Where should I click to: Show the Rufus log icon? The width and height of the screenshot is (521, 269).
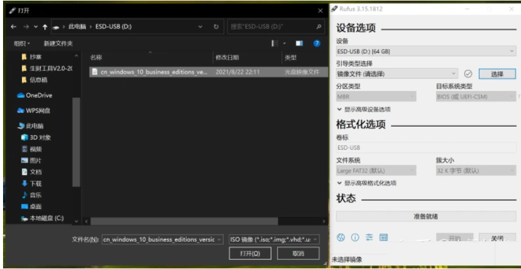(x=384, y=237)
